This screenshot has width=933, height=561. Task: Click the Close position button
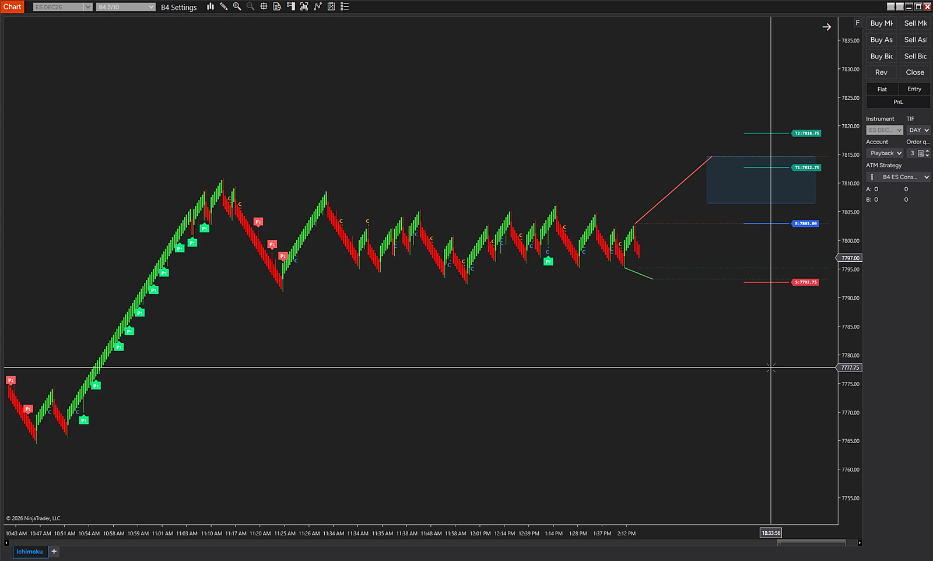click(915, 72)
